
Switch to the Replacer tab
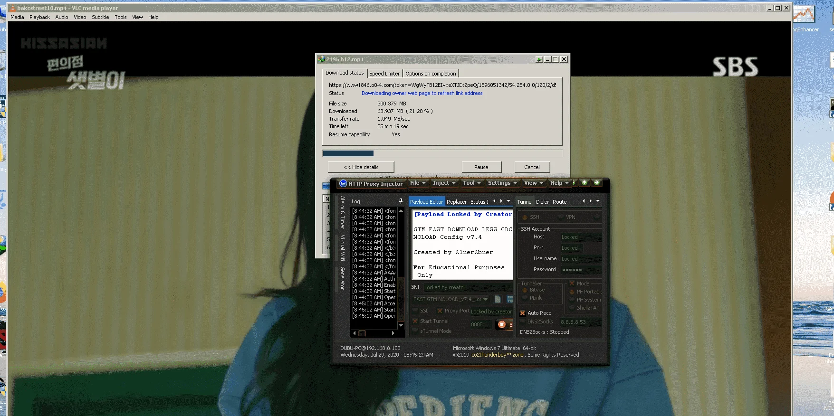click(x=457, y=202)
